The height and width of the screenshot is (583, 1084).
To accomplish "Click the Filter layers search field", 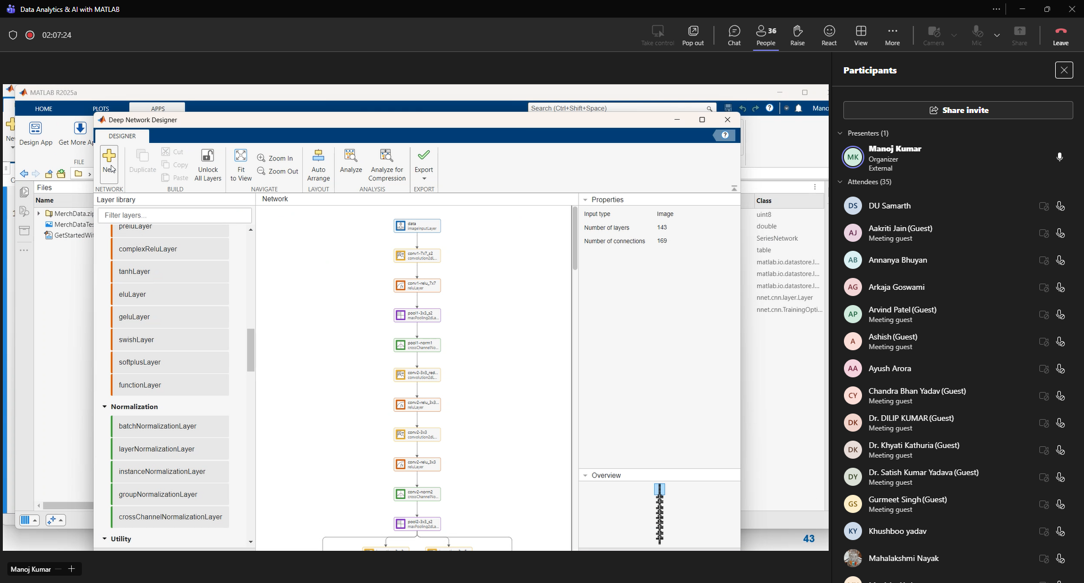I will click(175, 215).
